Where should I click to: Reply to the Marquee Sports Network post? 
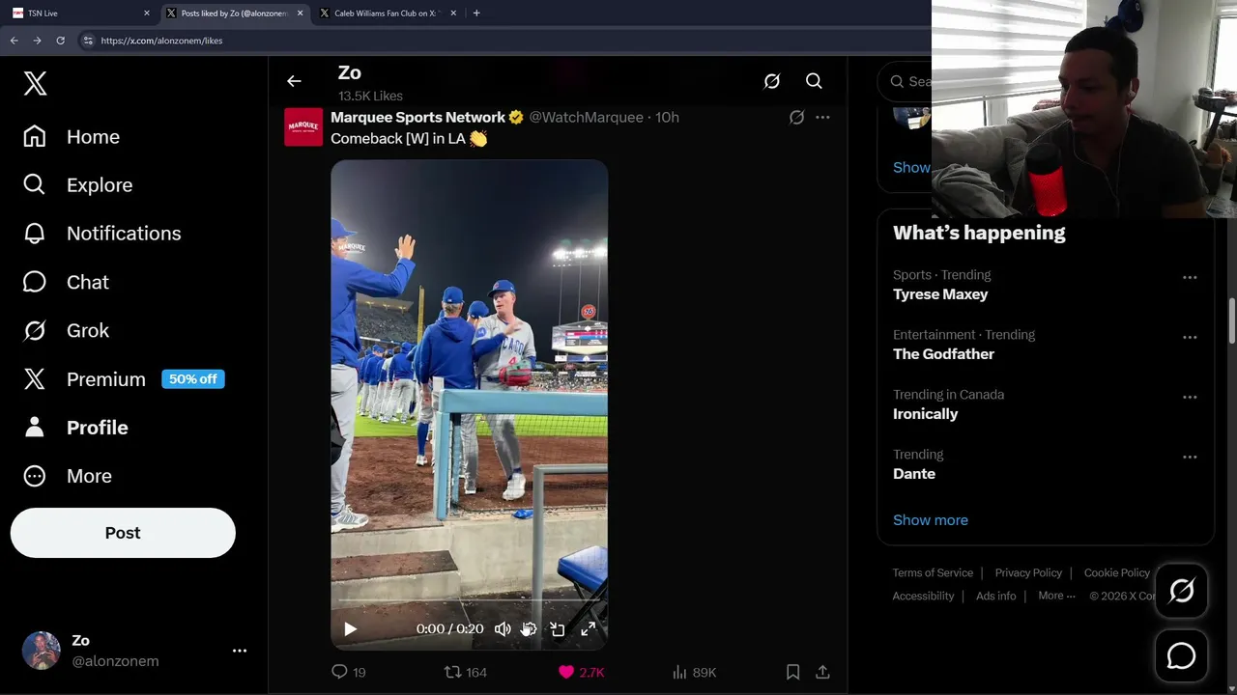pyautogui.click(x=339, y=672)
